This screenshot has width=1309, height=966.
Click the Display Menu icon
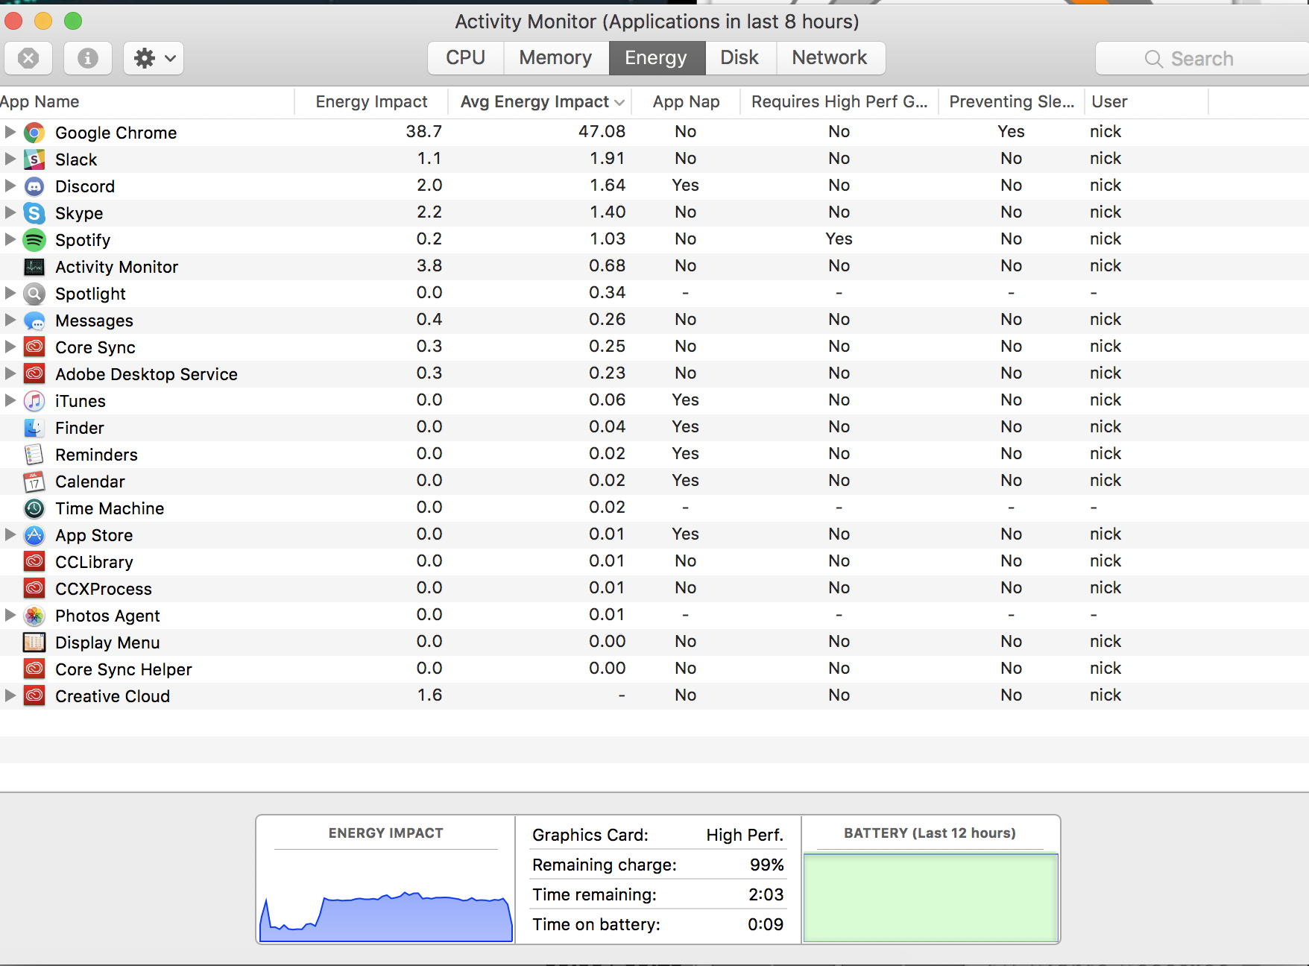click(x=34, y=643)
